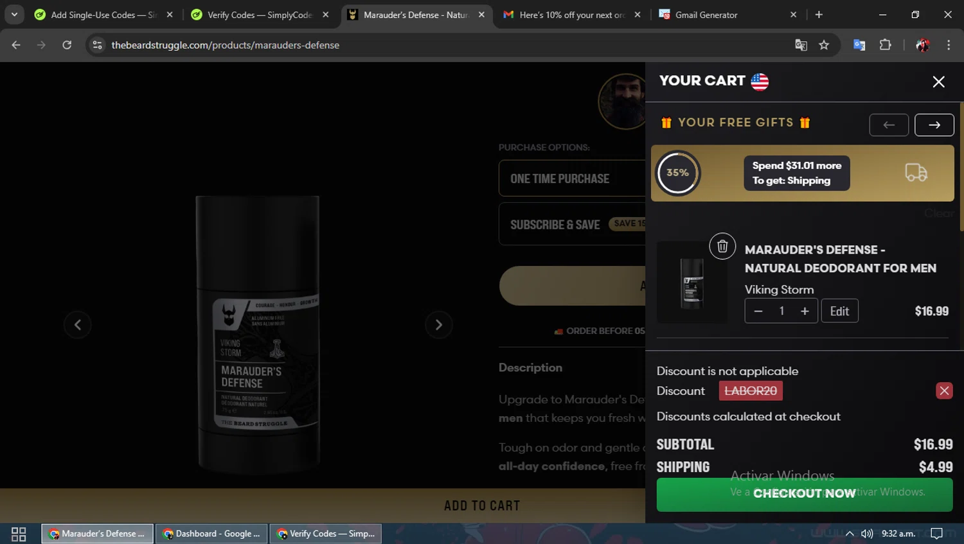This screenshot has width=964, height=544.
Task: Open the notification center icon
Action: pos(937,534)
